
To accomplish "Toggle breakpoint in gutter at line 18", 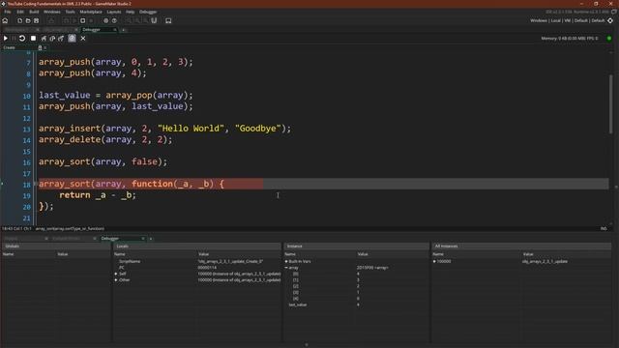I will [x=36, y=185].
